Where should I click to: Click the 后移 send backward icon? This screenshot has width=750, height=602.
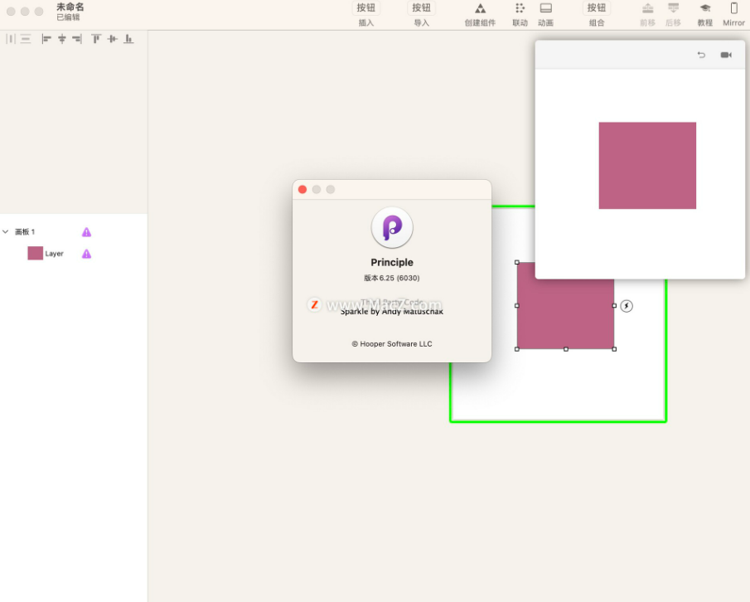tap(673, 8)
